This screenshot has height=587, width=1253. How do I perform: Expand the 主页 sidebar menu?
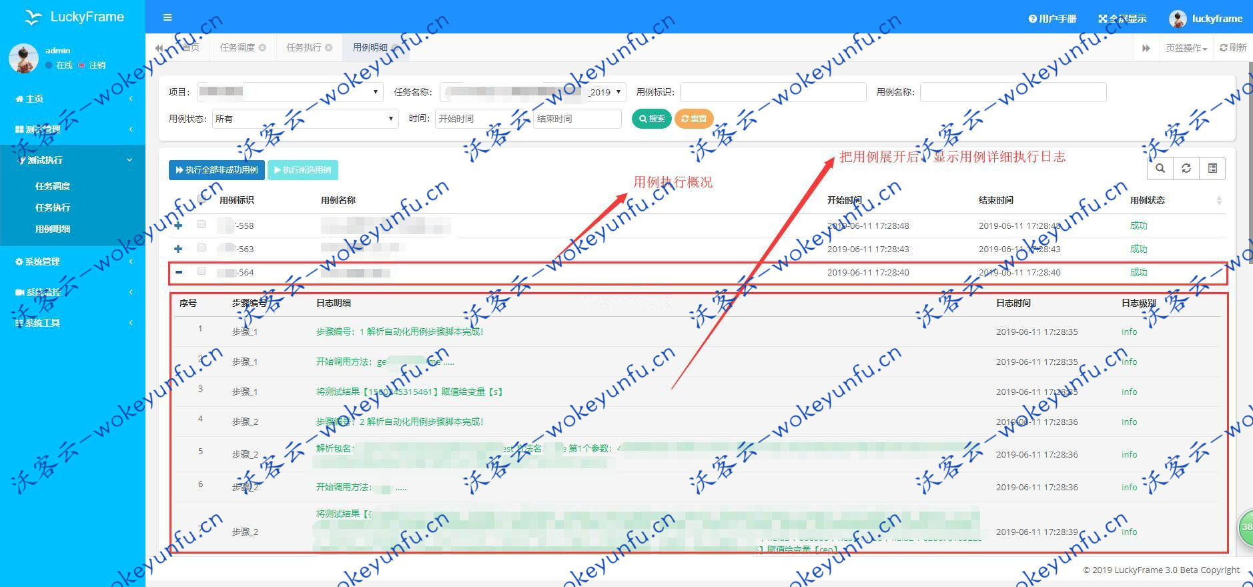pos(73,99)
